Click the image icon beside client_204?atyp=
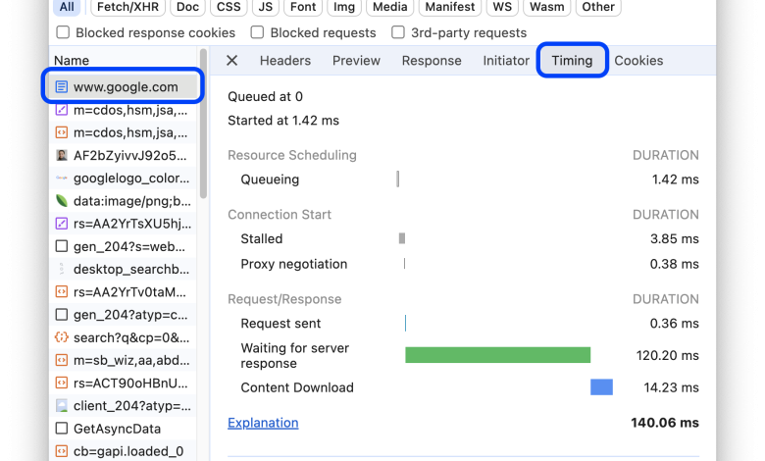765x461 pixels. [62, 406]
